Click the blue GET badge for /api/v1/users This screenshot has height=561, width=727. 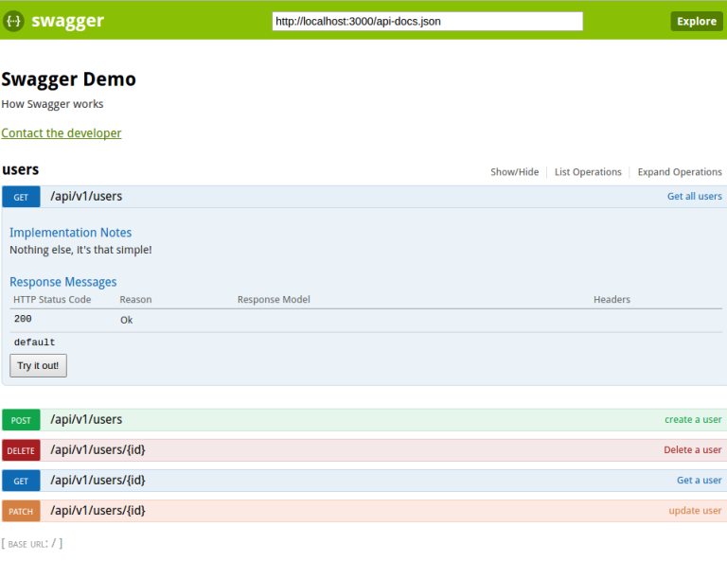pos(21,197)
